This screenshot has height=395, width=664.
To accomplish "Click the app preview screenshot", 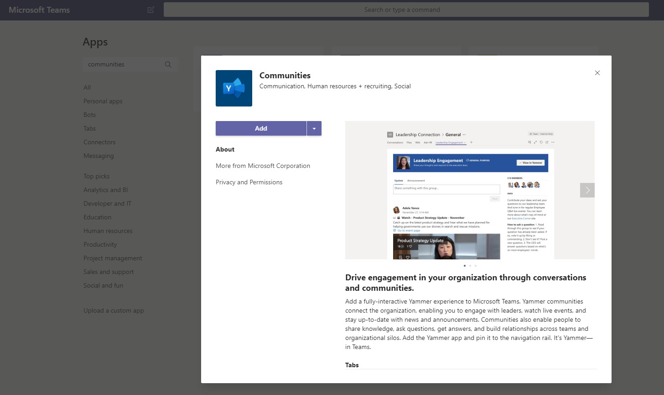I will pyautogui.click(x=470, y=190).
